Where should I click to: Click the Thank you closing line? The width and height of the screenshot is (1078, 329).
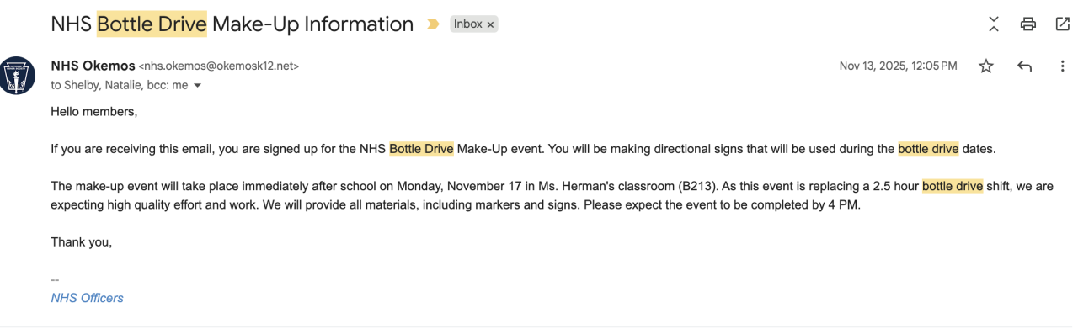81,241
